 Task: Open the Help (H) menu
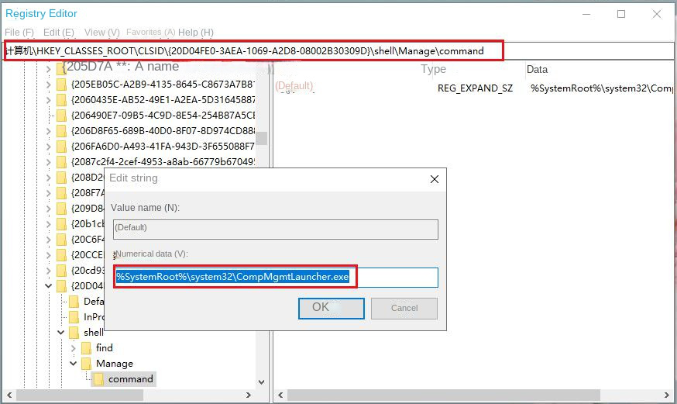click(x=195, y=33)
